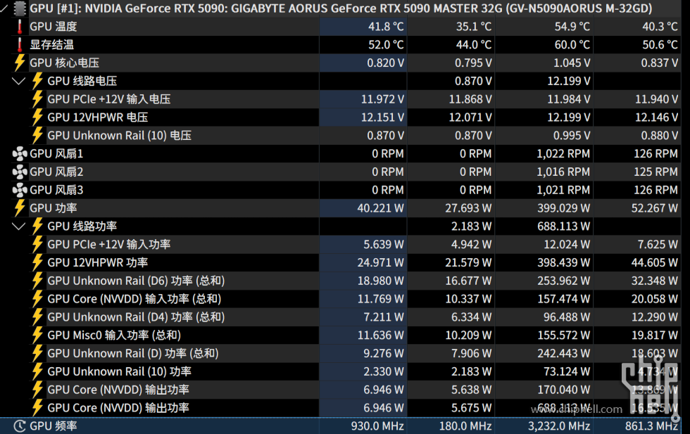Select the GPU 核心电压 sensor label
690x434 pixels.
click(x=65, y=63)
